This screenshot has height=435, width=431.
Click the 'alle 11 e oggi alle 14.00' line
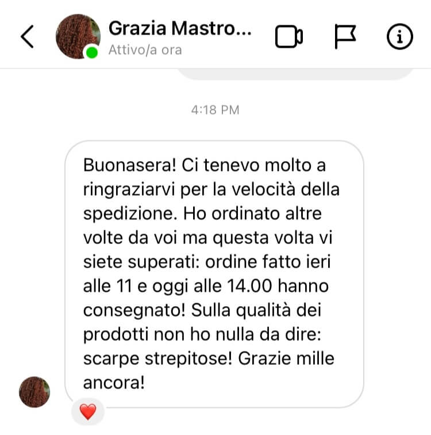178,286
